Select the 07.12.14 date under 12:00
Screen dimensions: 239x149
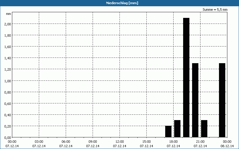click(120, 146)
